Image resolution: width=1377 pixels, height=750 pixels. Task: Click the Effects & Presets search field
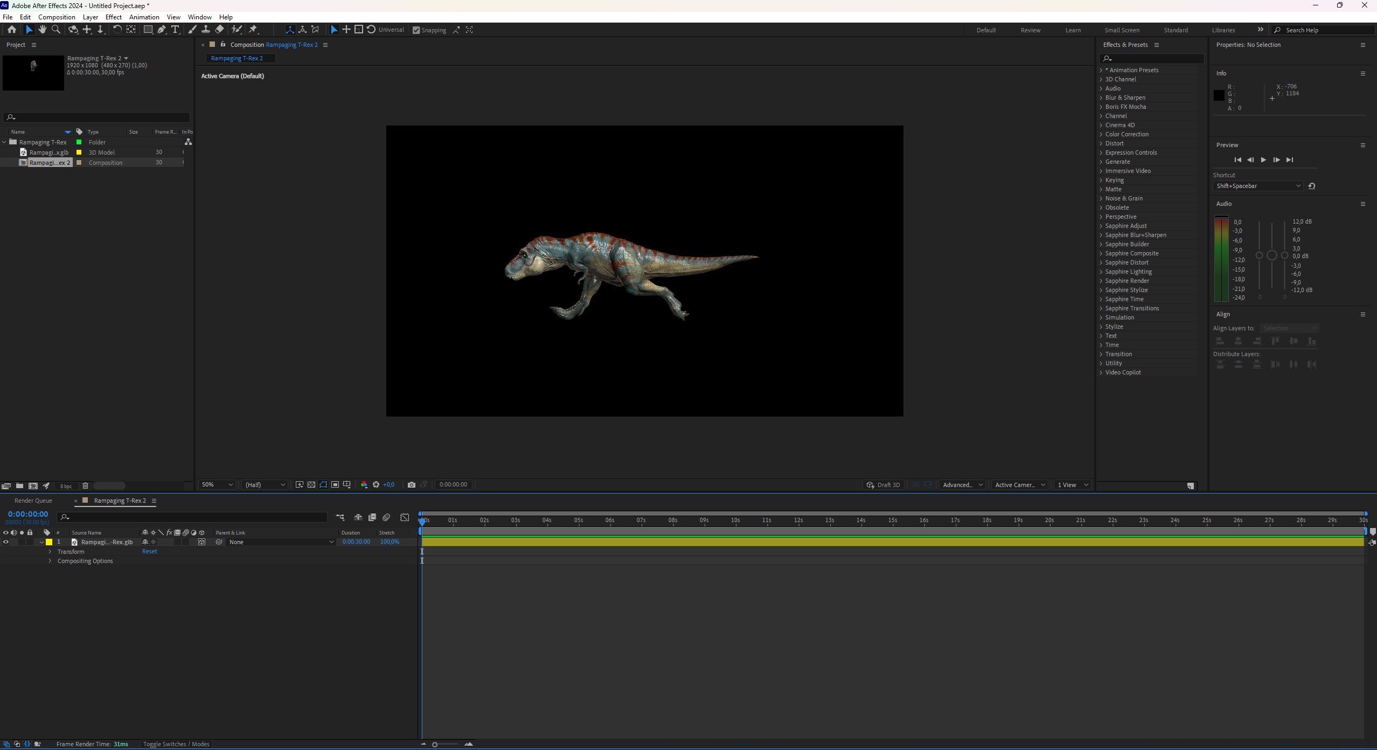pos(1151,58)
